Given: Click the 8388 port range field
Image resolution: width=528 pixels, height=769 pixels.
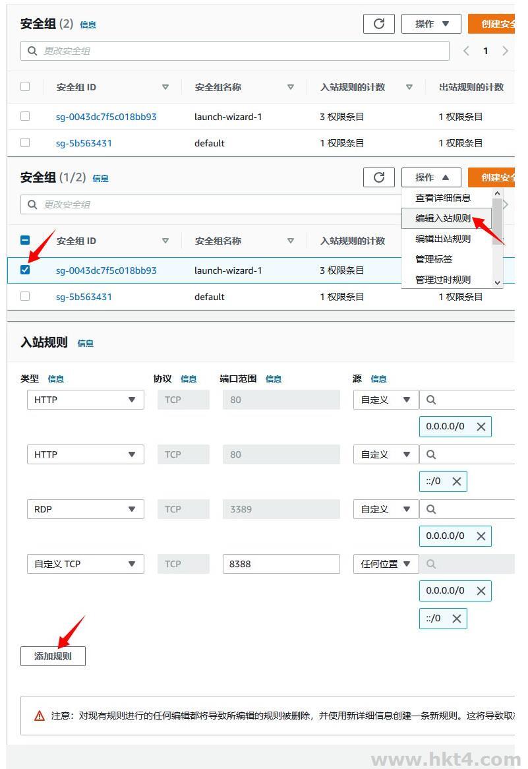Looking at the screenshot, I should coord(281,563).
